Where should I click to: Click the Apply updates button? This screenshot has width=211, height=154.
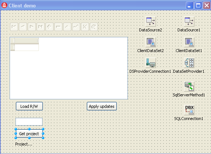[102, 106]
